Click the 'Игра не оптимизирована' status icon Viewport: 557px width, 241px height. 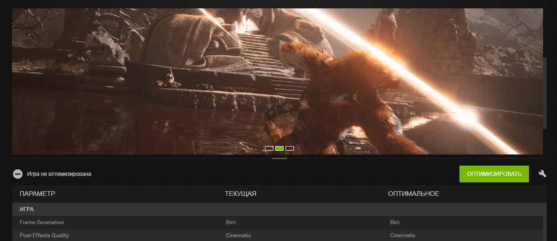pos(18,174)
